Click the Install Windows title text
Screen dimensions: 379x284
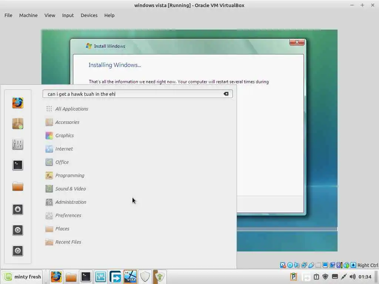tap(110, 46)
